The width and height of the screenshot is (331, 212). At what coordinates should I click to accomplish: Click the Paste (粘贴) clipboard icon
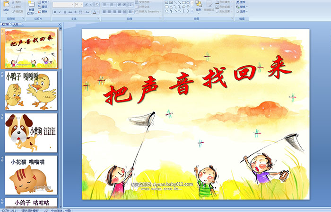[x=6, y=4]
